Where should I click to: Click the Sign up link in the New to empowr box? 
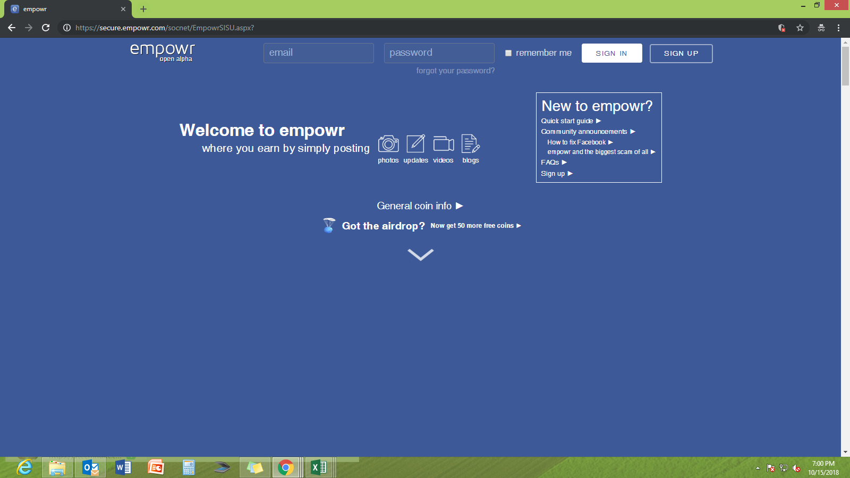pyautogui.click(x=557, y=174)
